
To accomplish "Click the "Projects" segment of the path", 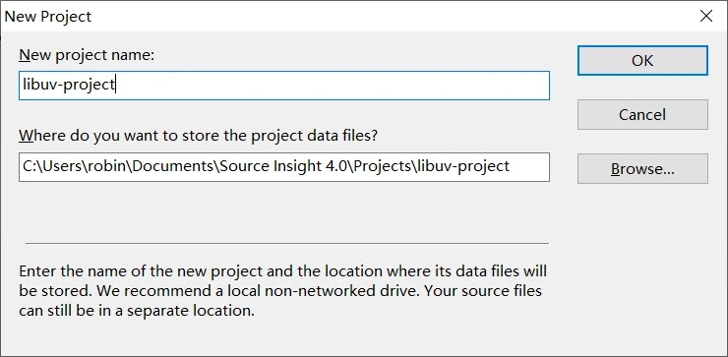I will click(382, 166).
